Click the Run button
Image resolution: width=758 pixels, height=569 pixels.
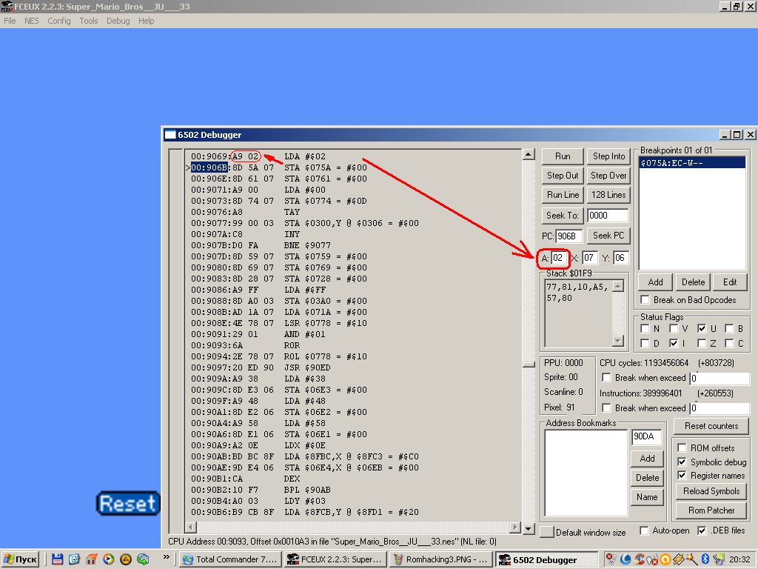(x=563, y=156)
